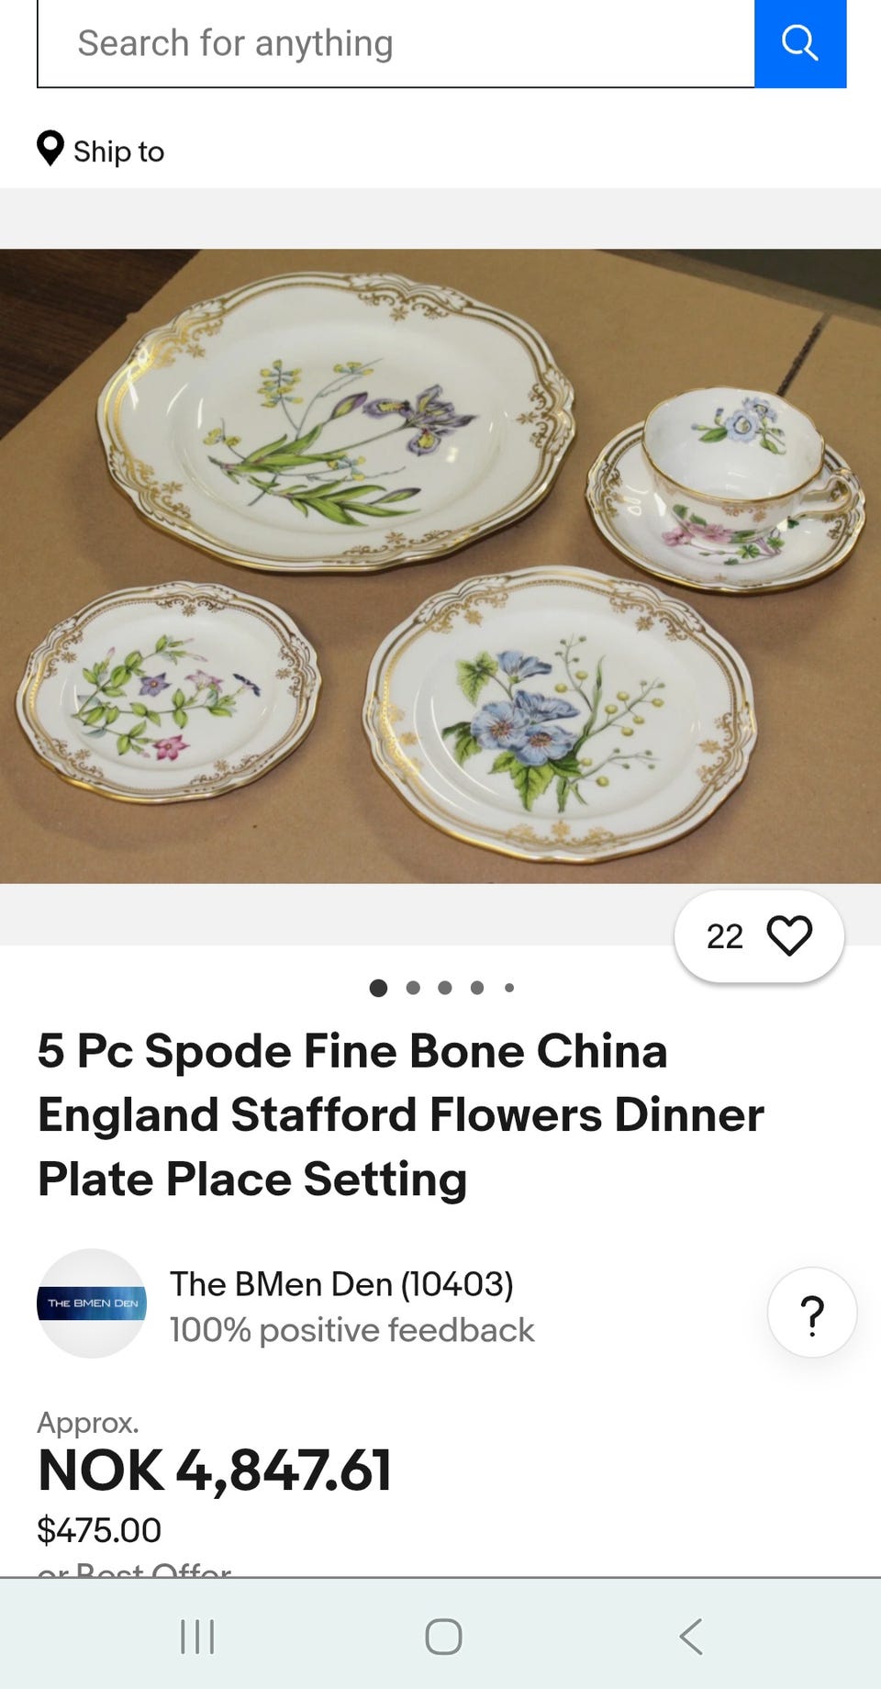Viewport: 881px width, 1689px height.
Task: Tap the Android back arrow
Action: click(691, 1637)
